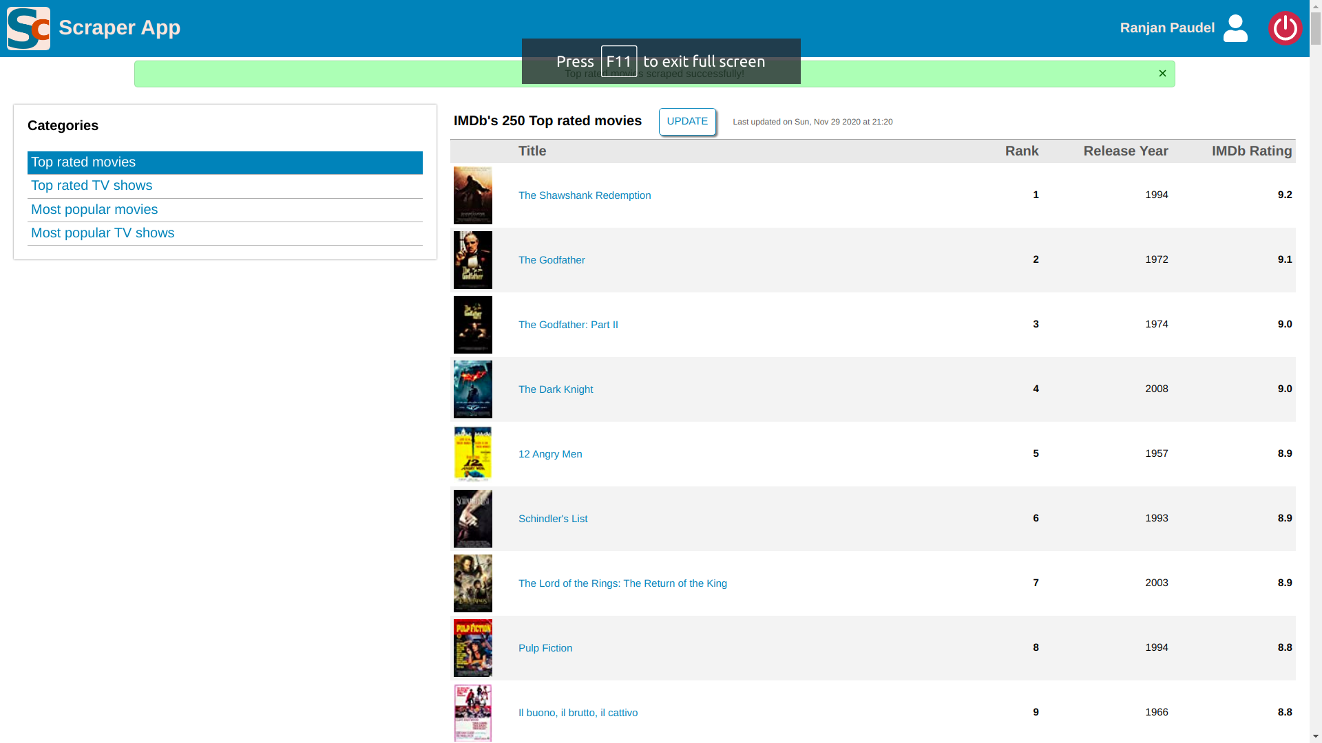Click Schindler's List poster image
This screenshot has width=1322, height=743.
click(x=472, y=519)
